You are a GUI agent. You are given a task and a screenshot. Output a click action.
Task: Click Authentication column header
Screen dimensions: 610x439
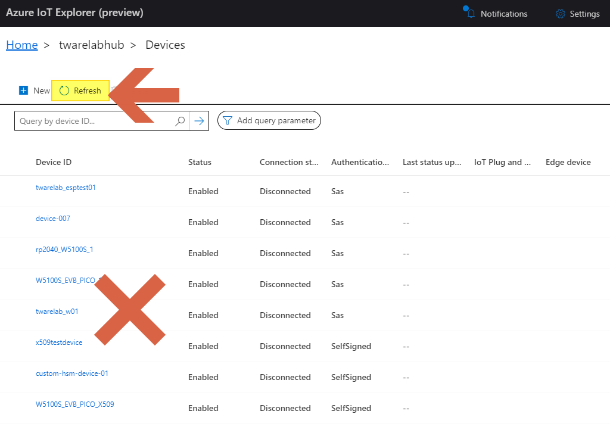coord(360,162)
